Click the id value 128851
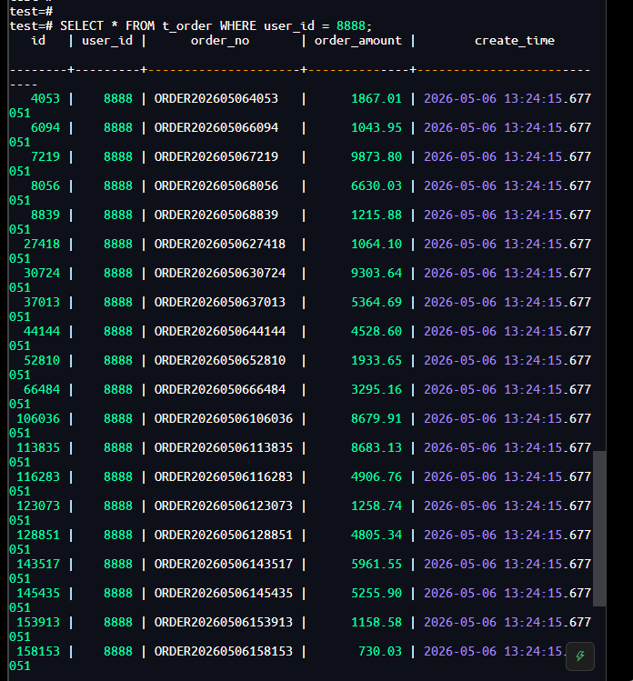The width and height of the screenshot is (633, 681). click(38, 535)
